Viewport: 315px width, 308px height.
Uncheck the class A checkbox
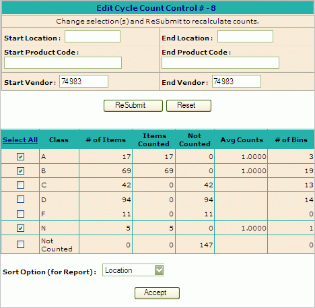[x=20, y=156]
